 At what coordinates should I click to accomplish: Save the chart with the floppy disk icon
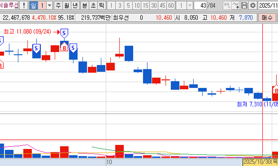click(x=244, y=5)
